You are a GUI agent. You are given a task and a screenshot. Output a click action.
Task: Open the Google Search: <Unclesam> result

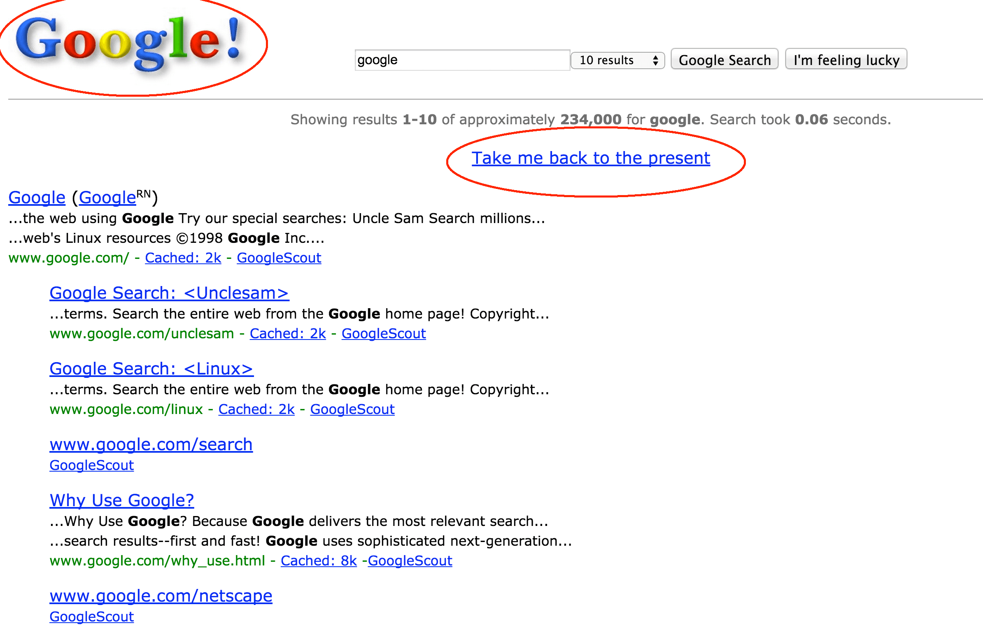(x=168, y=293)
